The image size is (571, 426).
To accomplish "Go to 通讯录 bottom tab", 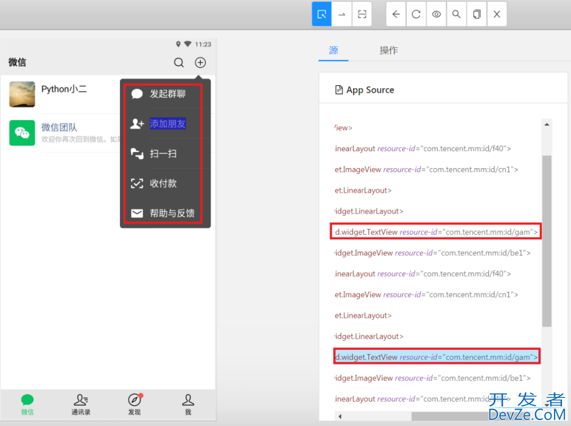I will click(81, 404).
